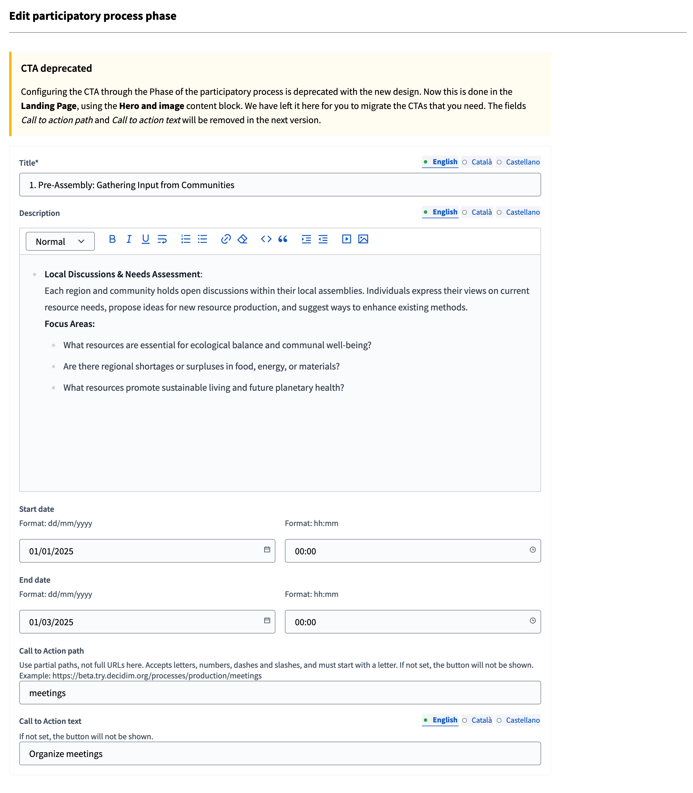Screen dimensions: 693x793
Task: Open the Start date calendar picker
Action: click(267, 550)
